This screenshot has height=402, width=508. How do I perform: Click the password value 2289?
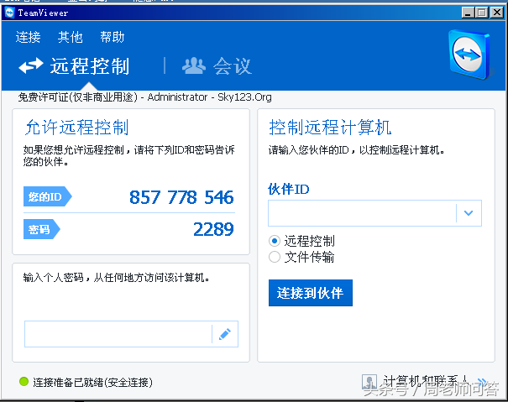coord(213,229)
